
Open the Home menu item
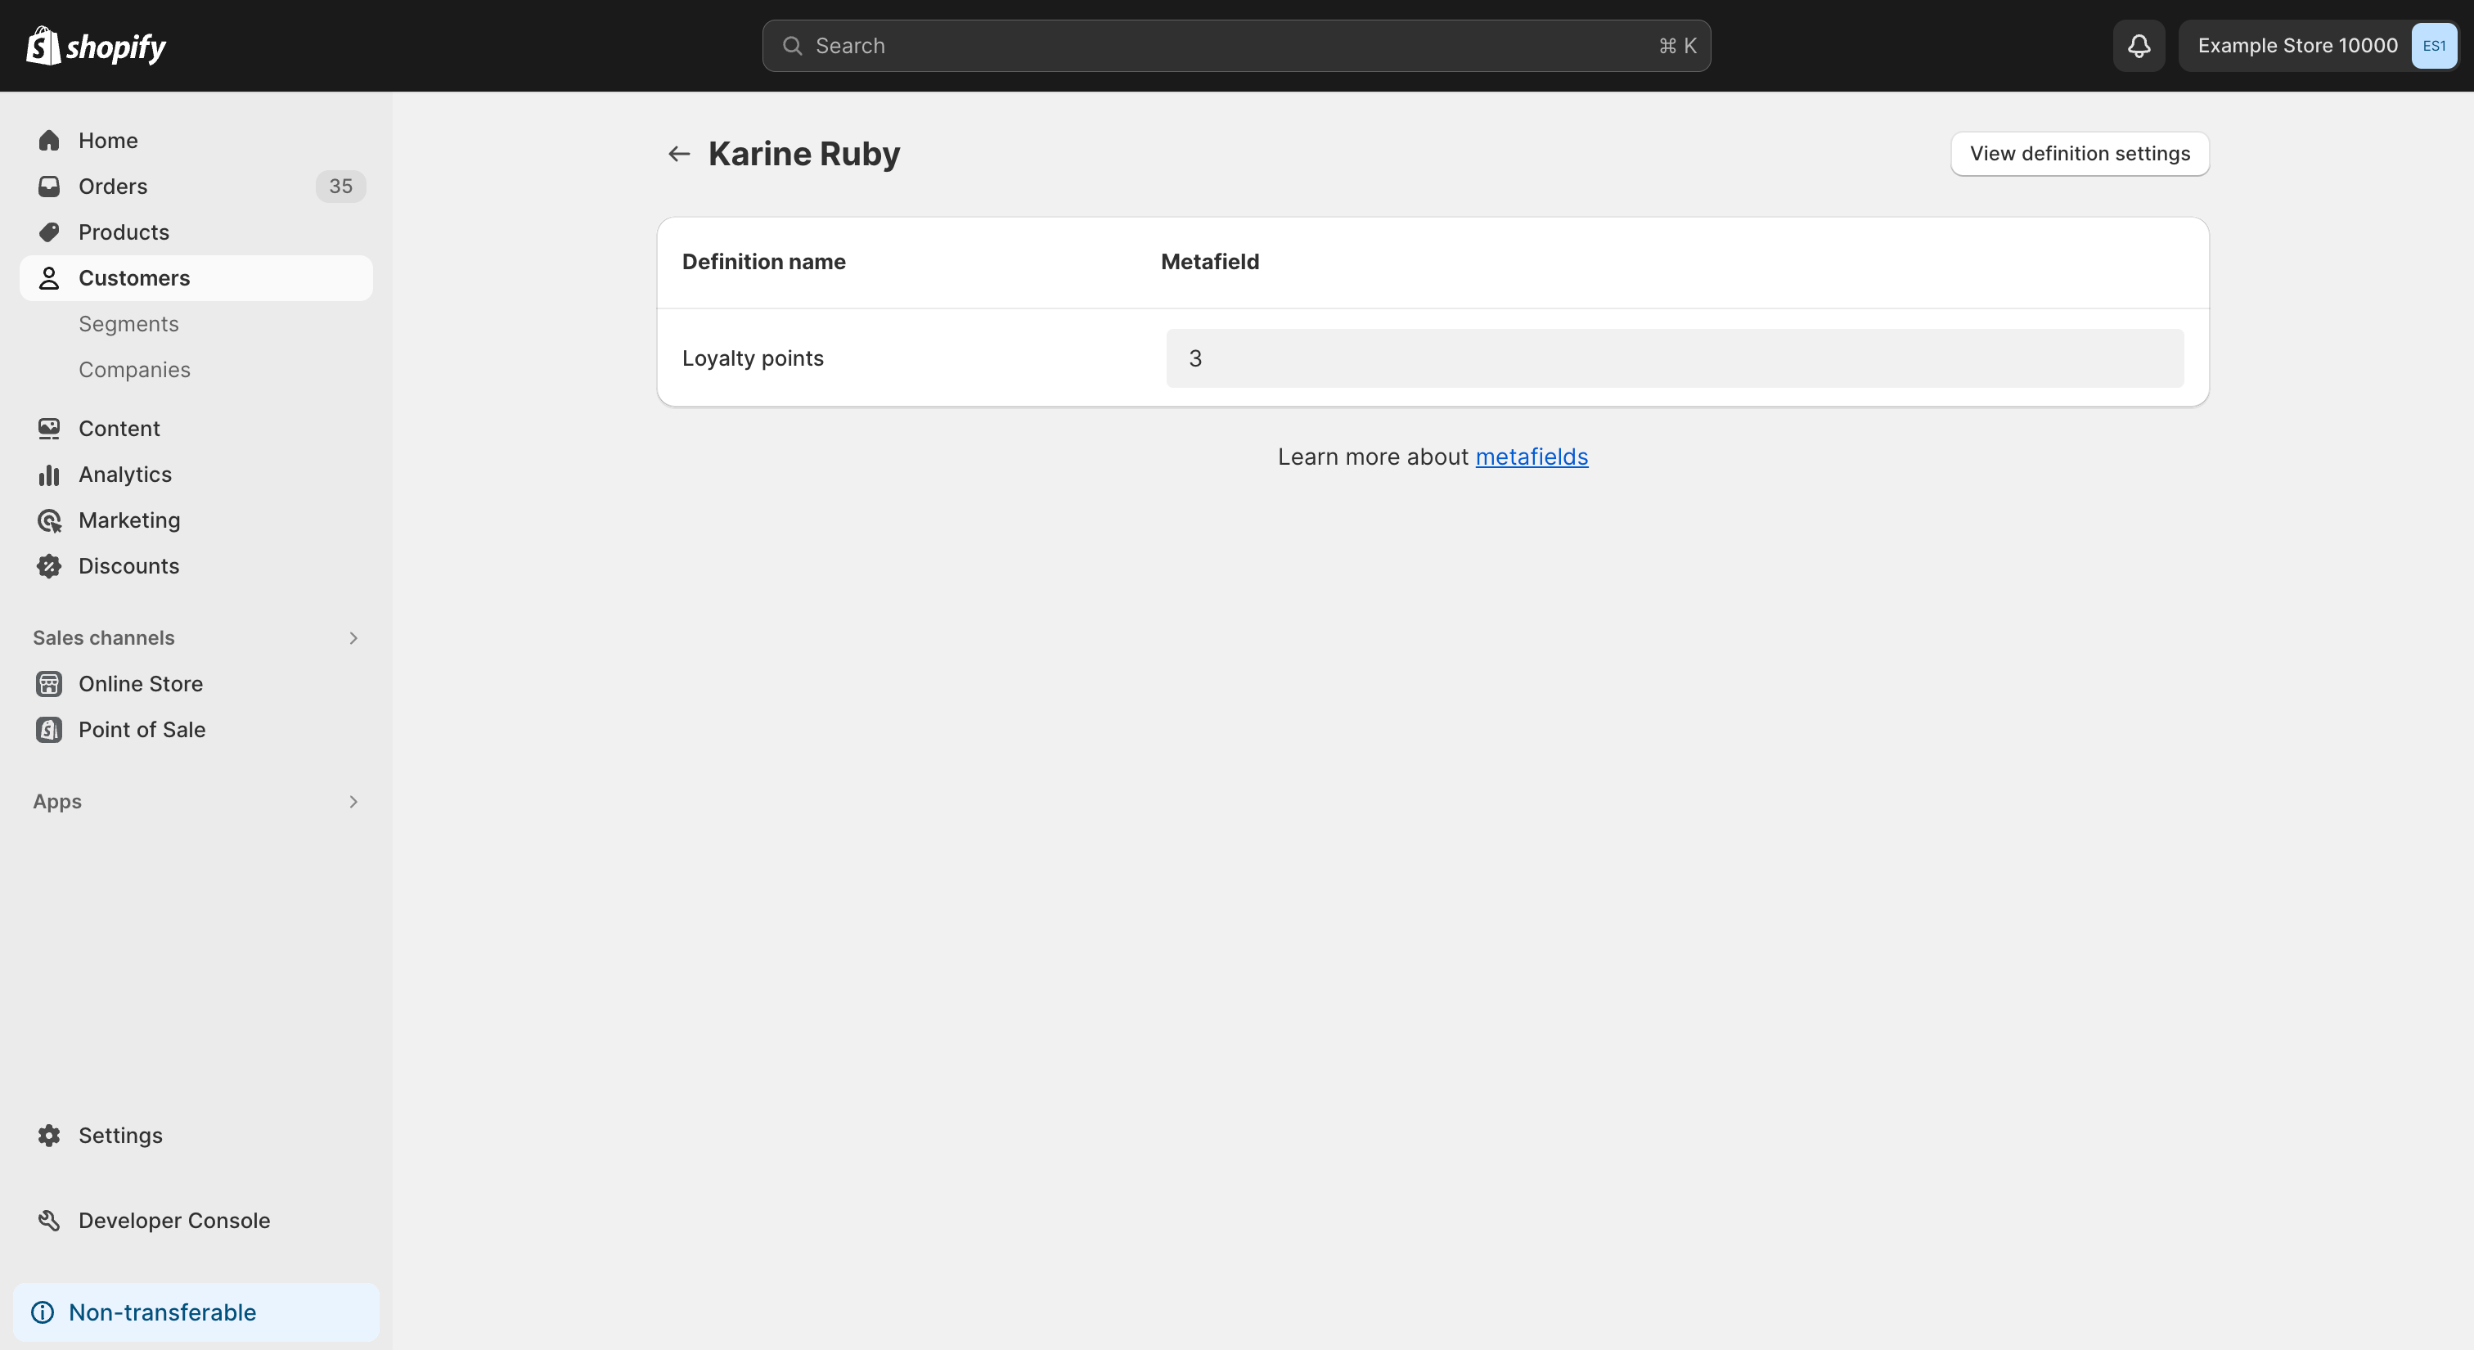pos(196,140)
